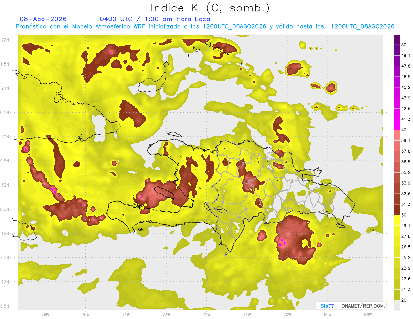Click the dark purple colorbar segment above 50

397,40
